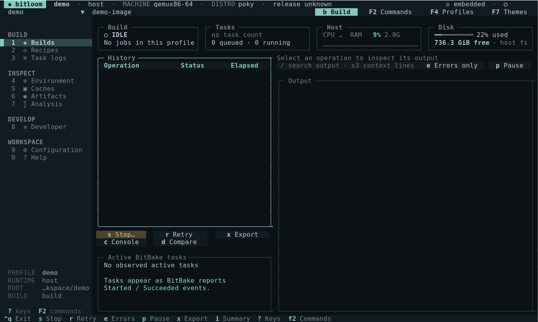
Task: Click the Recipes diamond outline icon
Action: tap(25, 50)
